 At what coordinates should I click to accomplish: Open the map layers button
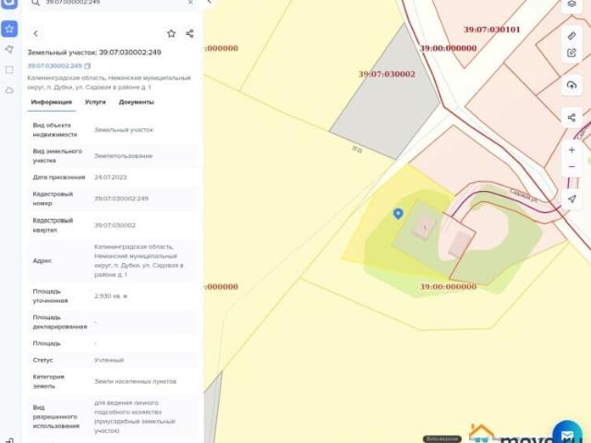(572, 4)
